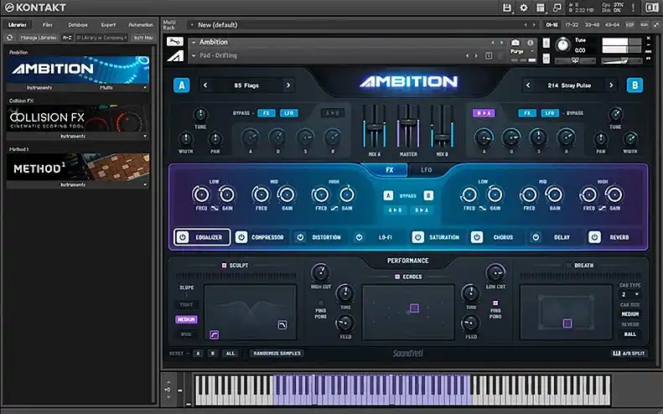This screenshot has height=414, width=663.
Task: Open instrument info icon
Action: click(x=531, y=42)
